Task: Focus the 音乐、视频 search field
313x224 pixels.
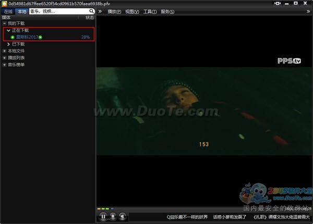Action: pos(59,11)
